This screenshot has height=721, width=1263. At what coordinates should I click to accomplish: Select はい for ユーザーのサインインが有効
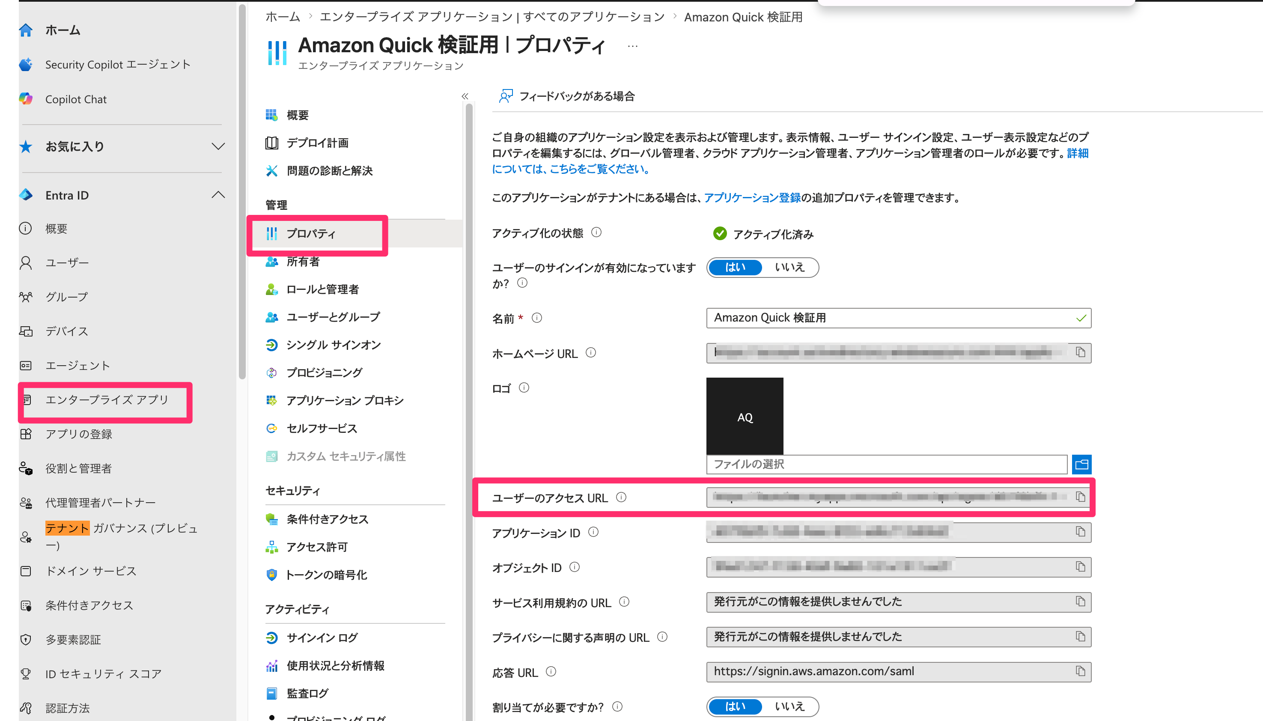[735, 268]
